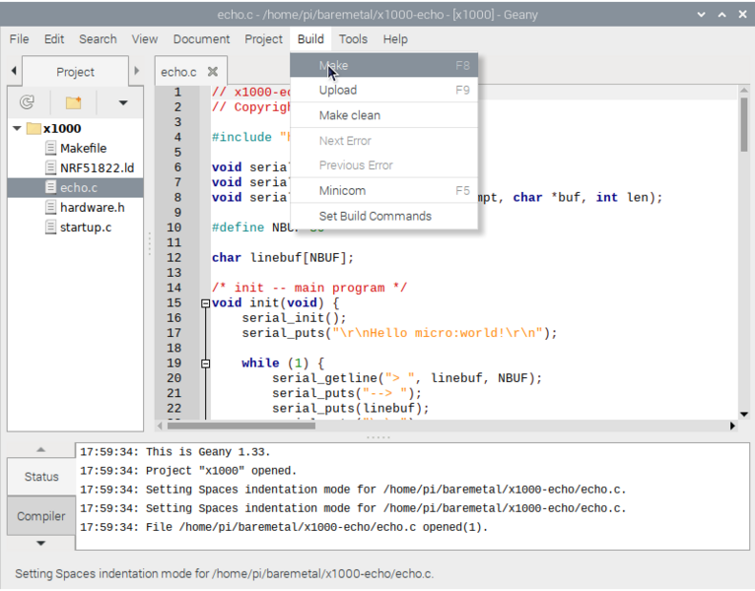Choose Make from the Build menu

click(x=383, y=65)
